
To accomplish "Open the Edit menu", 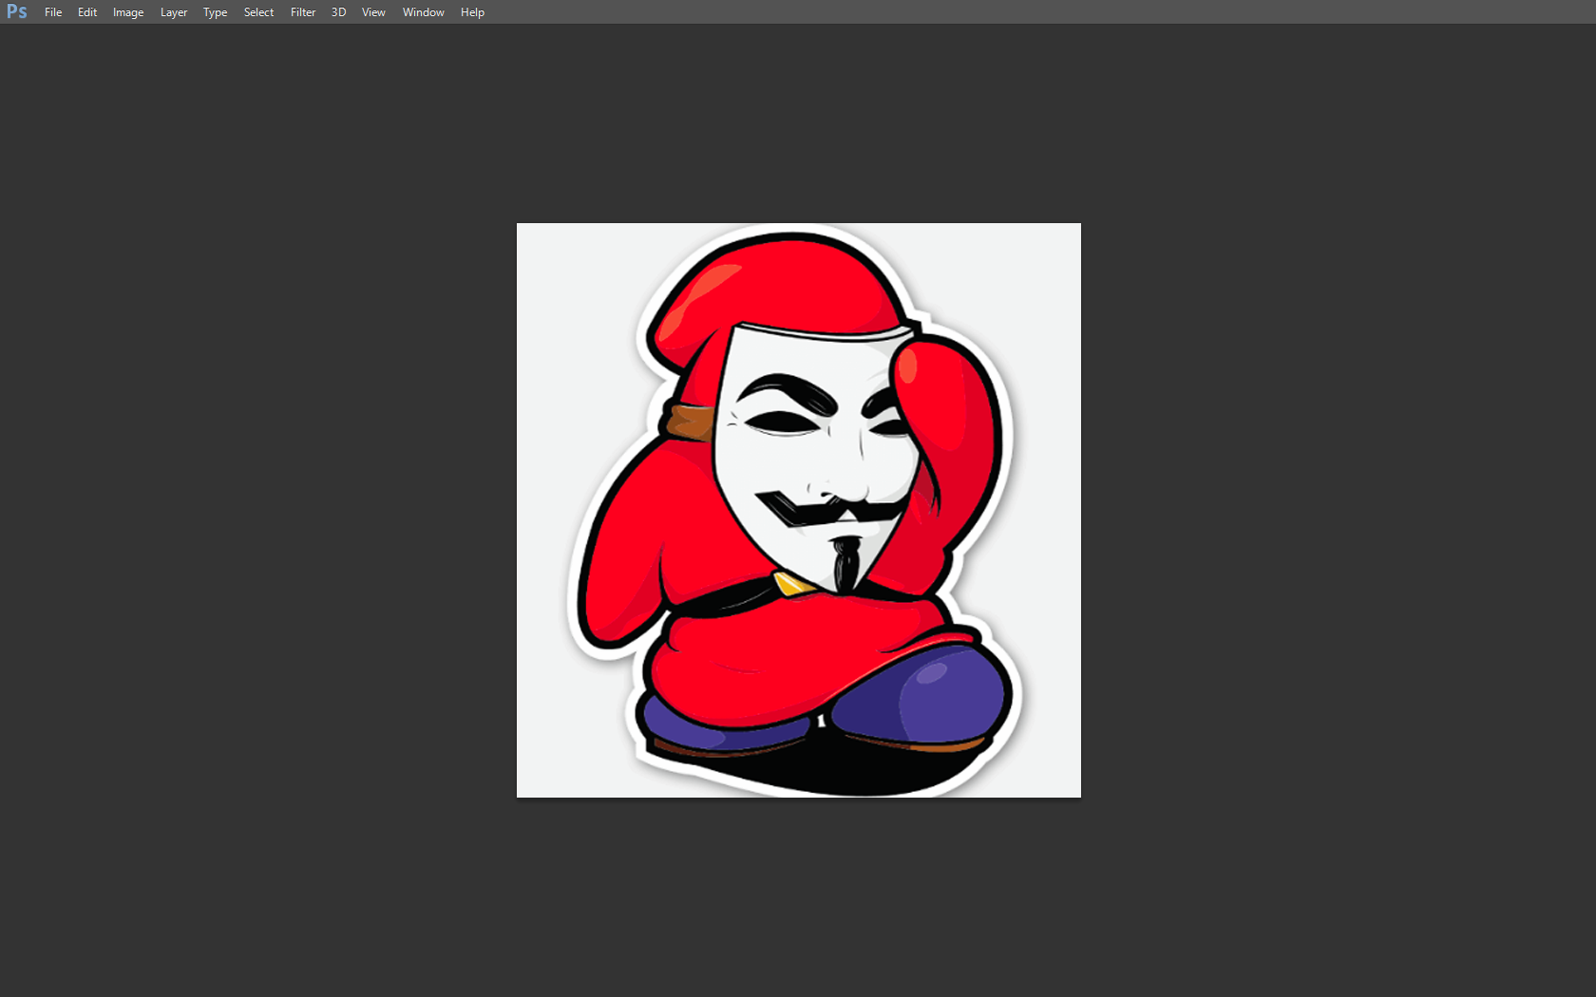I will [87, 12].
